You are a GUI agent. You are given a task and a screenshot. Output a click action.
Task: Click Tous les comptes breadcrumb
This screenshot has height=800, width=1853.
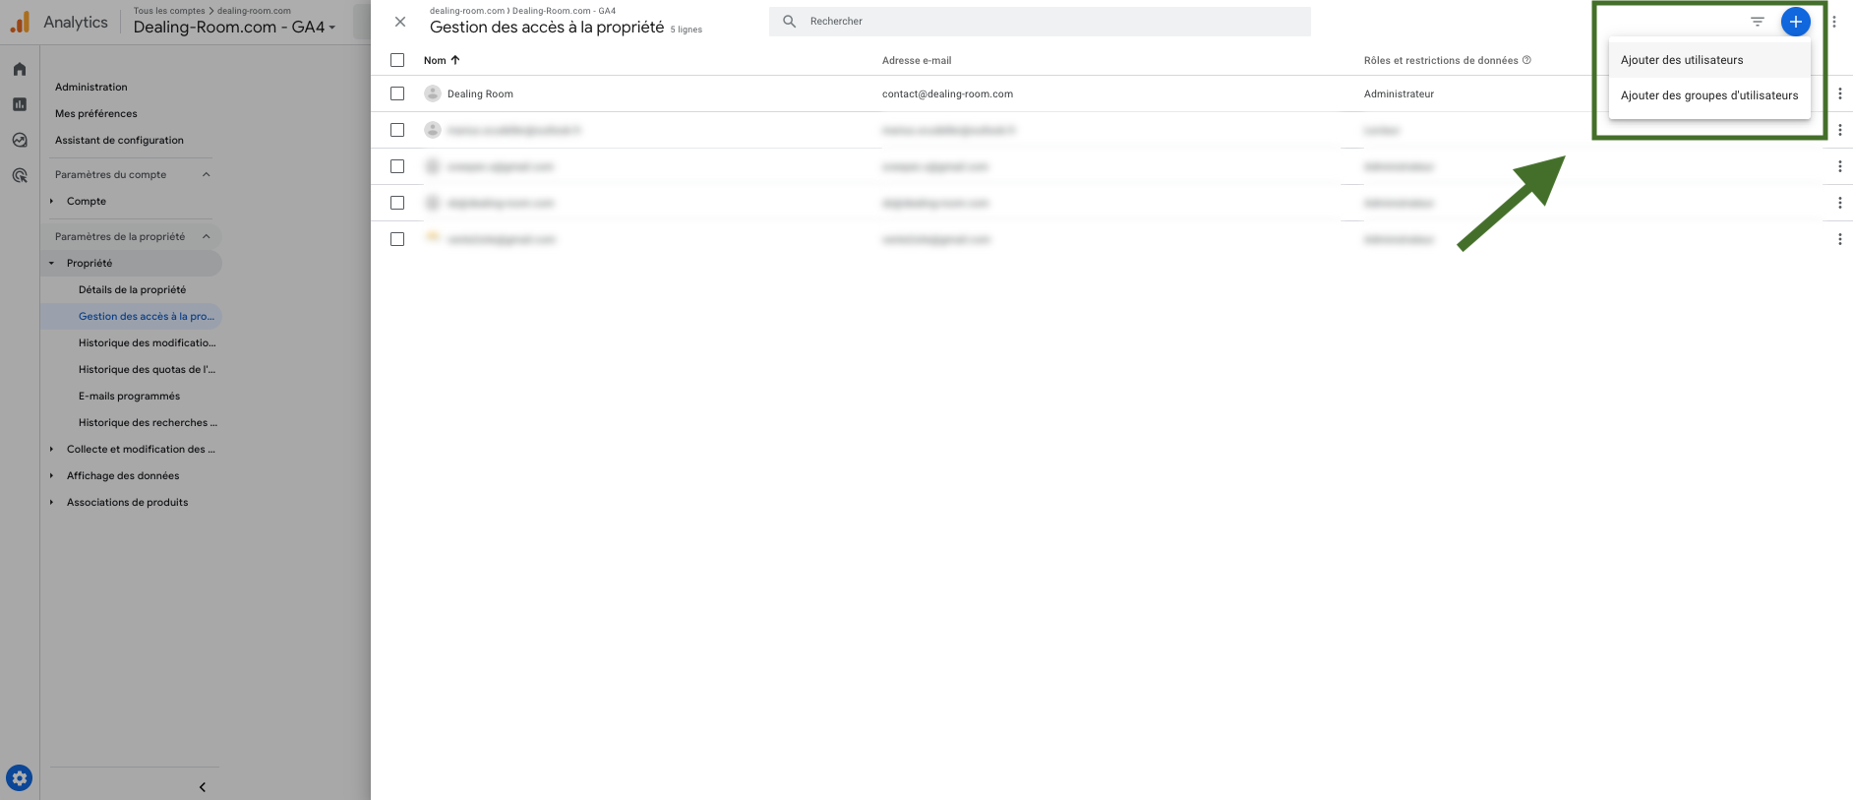click(169, 11)
